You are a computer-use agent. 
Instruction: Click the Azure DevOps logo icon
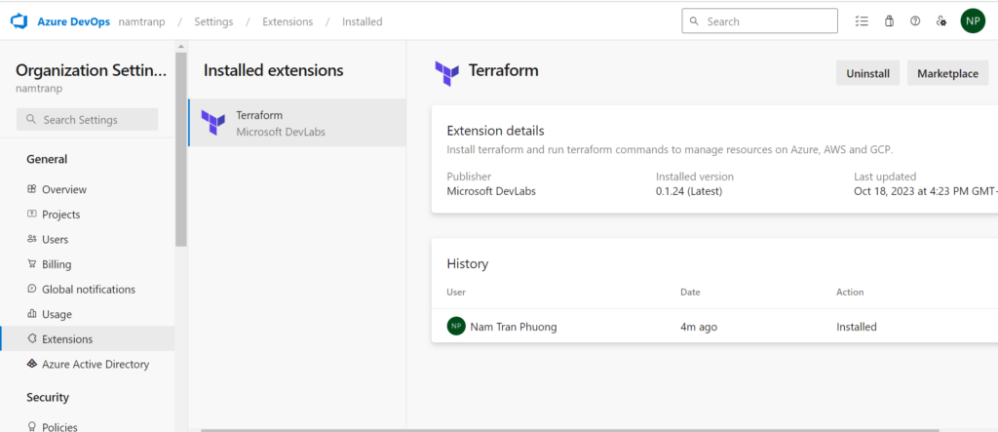point(18,20)
